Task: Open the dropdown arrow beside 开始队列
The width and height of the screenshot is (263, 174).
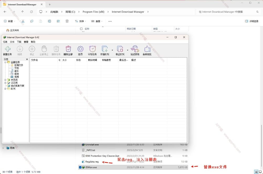Action: tap(112, 50)
